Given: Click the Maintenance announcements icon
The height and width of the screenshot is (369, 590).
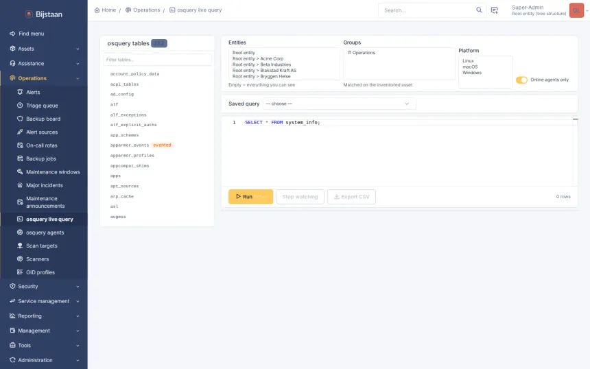Looking at the screenshot, I should pos(20,202).
